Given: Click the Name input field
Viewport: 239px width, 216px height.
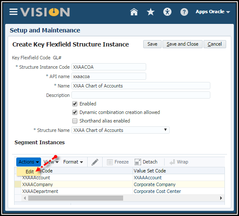Looking at the screenshot, I should coord(141,86).
